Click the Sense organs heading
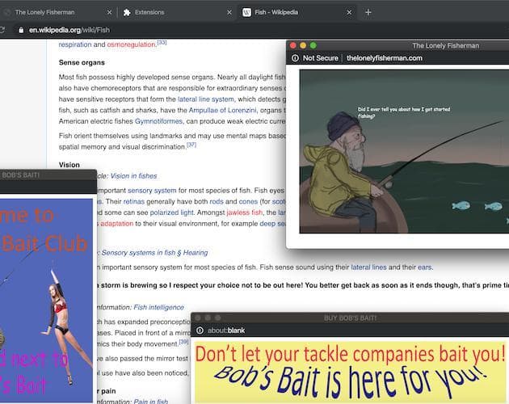This screenshot has height=404, width=509. 82,63
